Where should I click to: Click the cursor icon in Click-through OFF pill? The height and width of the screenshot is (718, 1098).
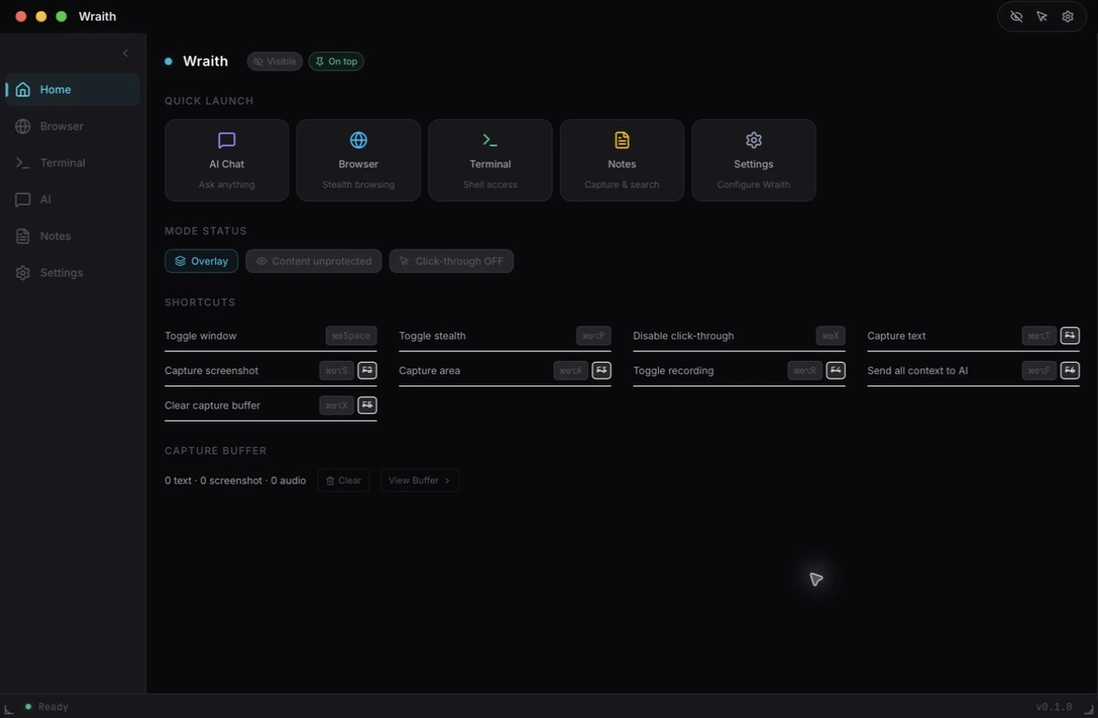[x=404, y=261]
